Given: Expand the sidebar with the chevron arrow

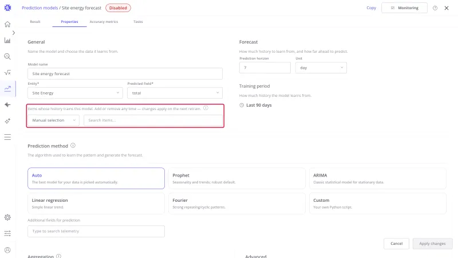Looking at the screenshot, I should 13,33.
